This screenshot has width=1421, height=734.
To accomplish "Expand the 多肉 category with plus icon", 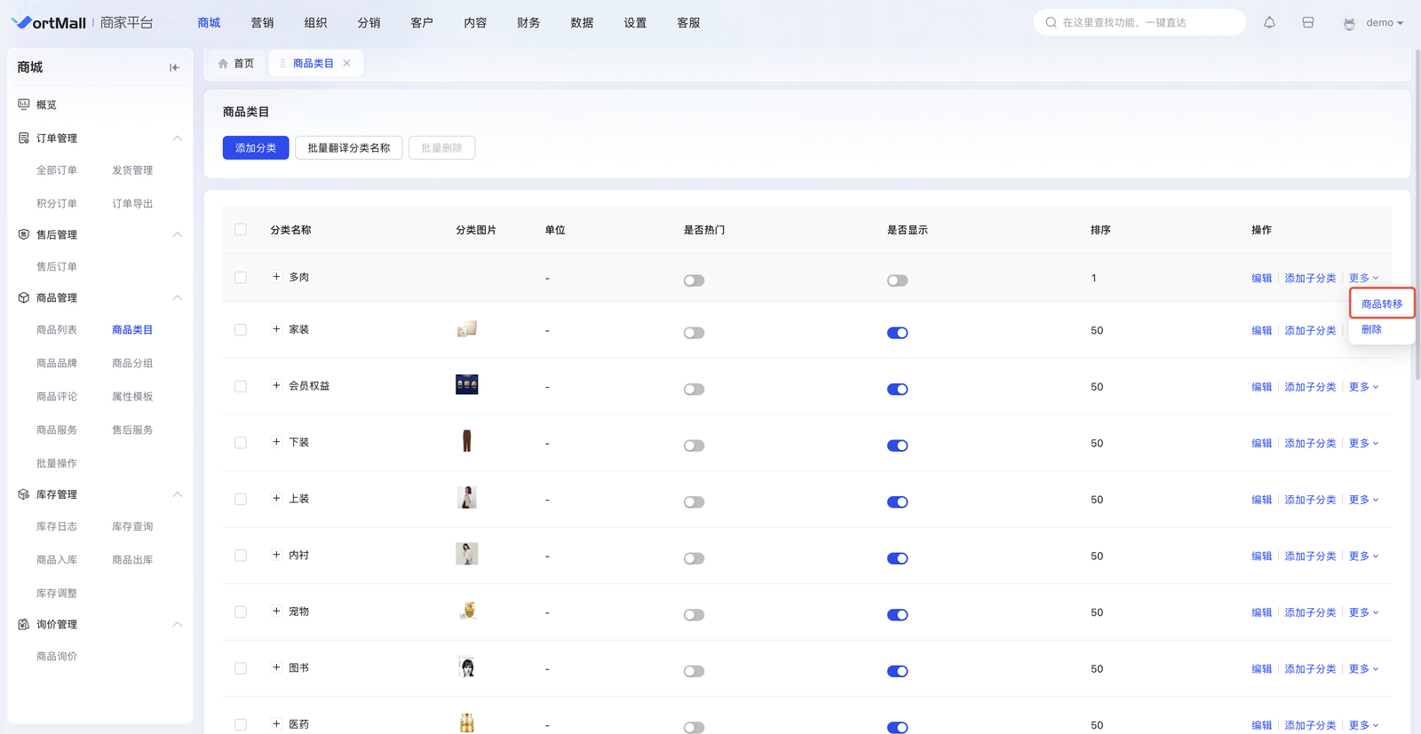I will pyautogui.click(x=276, y=277).
